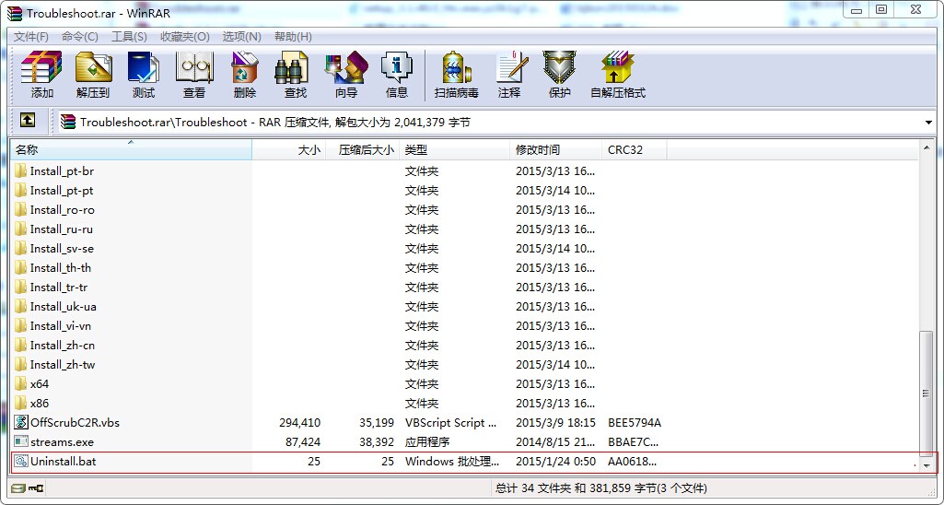Click the 38,392 compressed size value
This screenshot has width=944, height=505.
point(377,441)
